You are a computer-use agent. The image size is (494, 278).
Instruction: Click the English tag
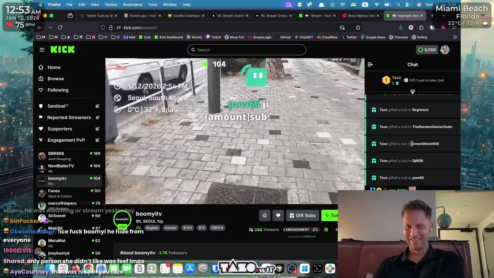pos(152,228)
